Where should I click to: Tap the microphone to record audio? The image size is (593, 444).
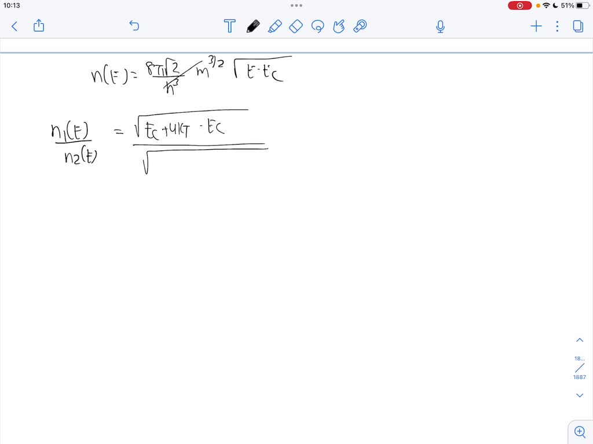[x=440, y=26]
